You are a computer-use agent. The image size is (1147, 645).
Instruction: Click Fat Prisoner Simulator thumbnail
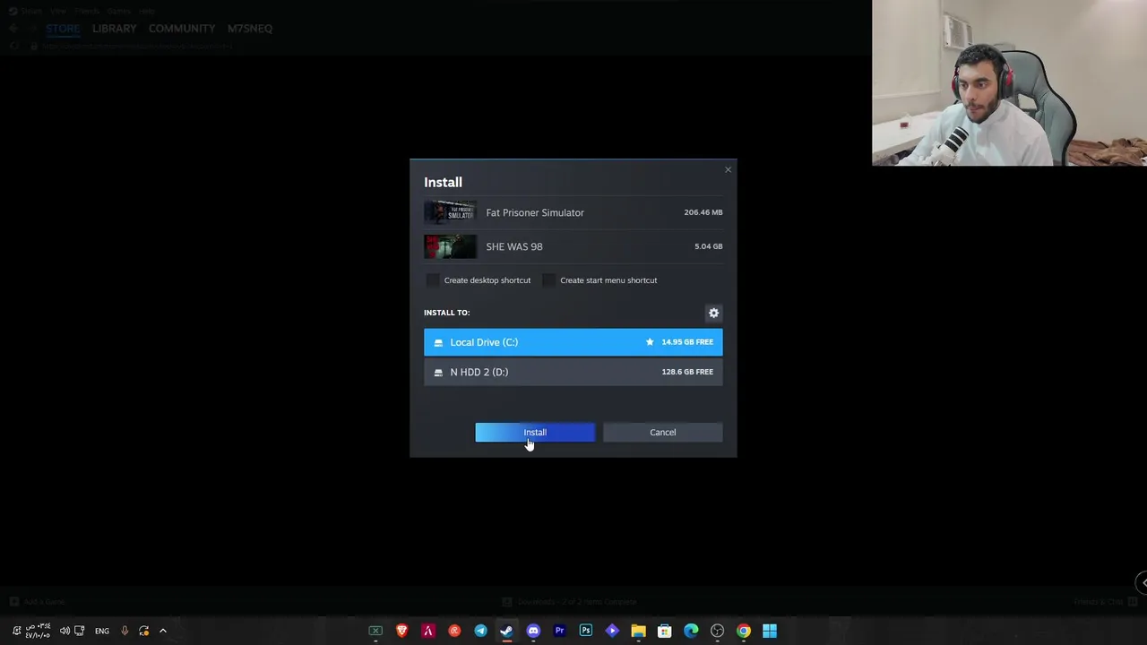tap(450, 212)
